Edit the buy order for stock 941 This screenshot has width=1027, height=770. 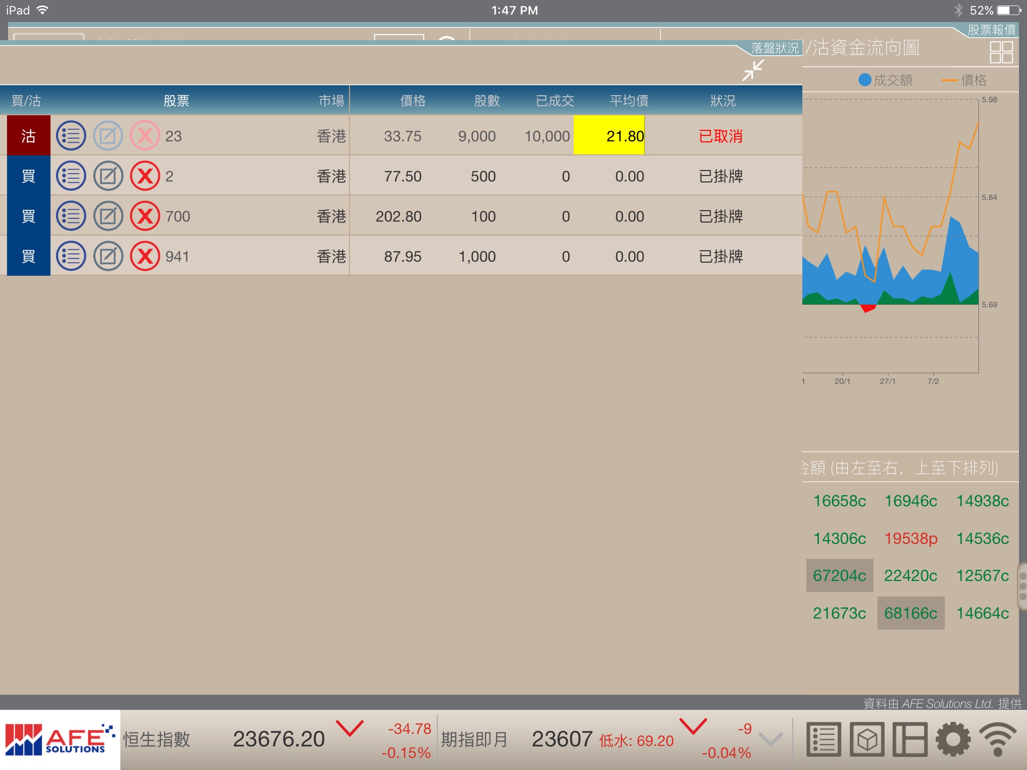click(x=108, y=256)
